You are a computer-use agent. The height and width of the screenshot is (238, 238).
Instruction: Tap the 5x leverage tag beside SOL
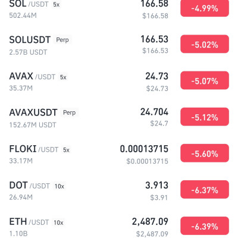pyautogui.click(x=56, y=5)
